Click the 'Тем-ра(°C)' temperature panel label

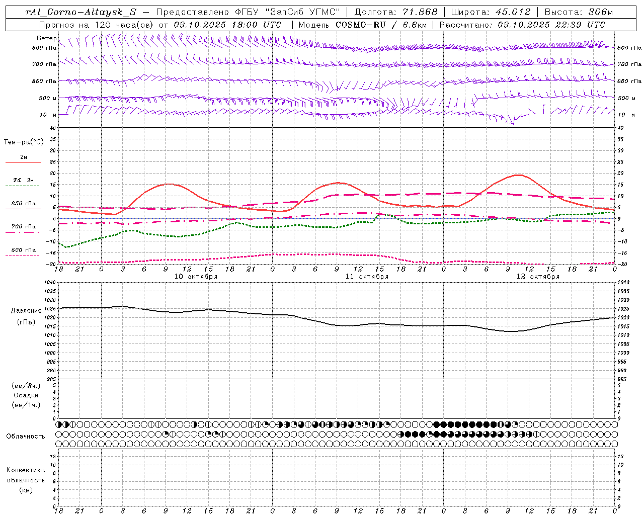24,142
